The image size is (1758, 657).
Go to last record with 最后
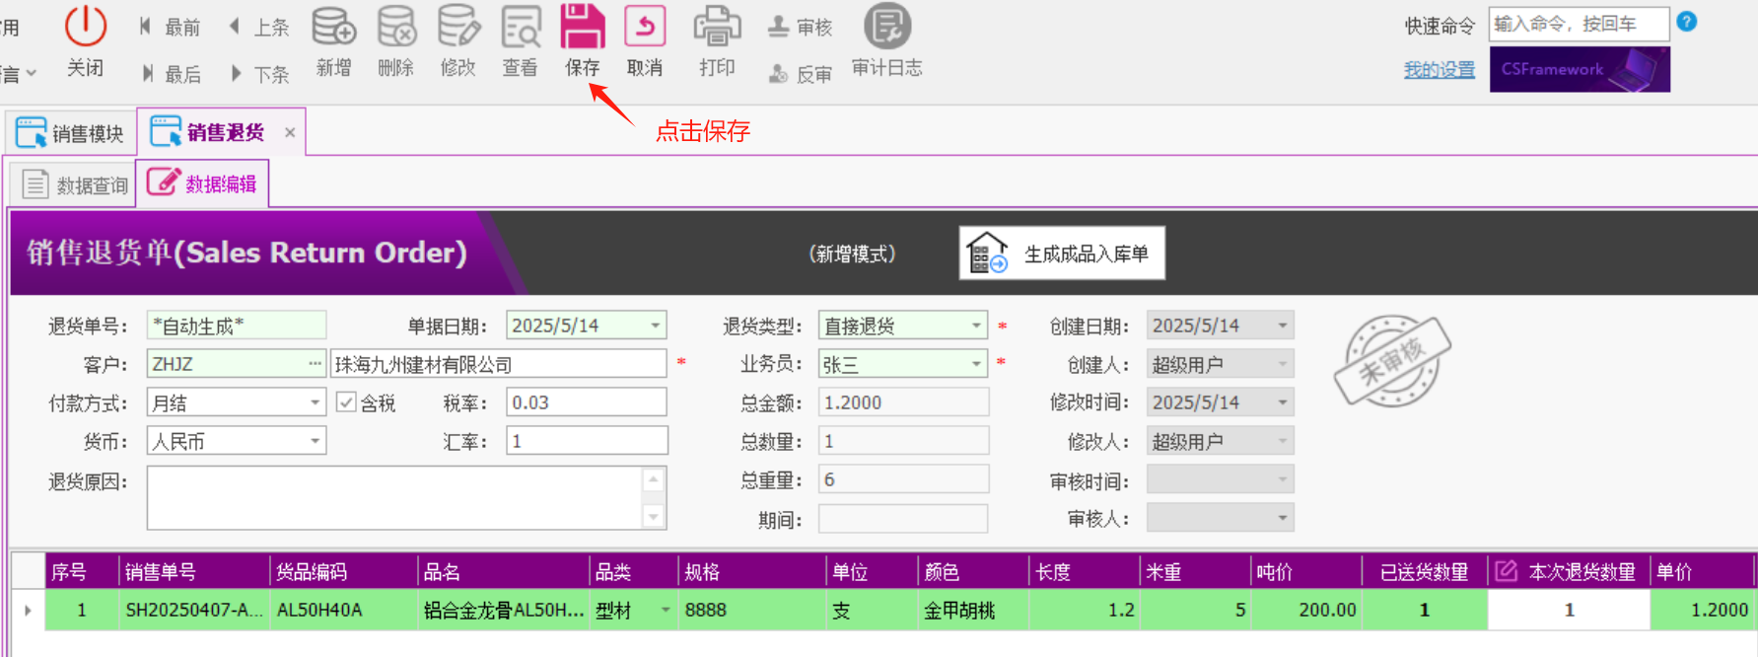pyautogui.click(x=170, y=74)
